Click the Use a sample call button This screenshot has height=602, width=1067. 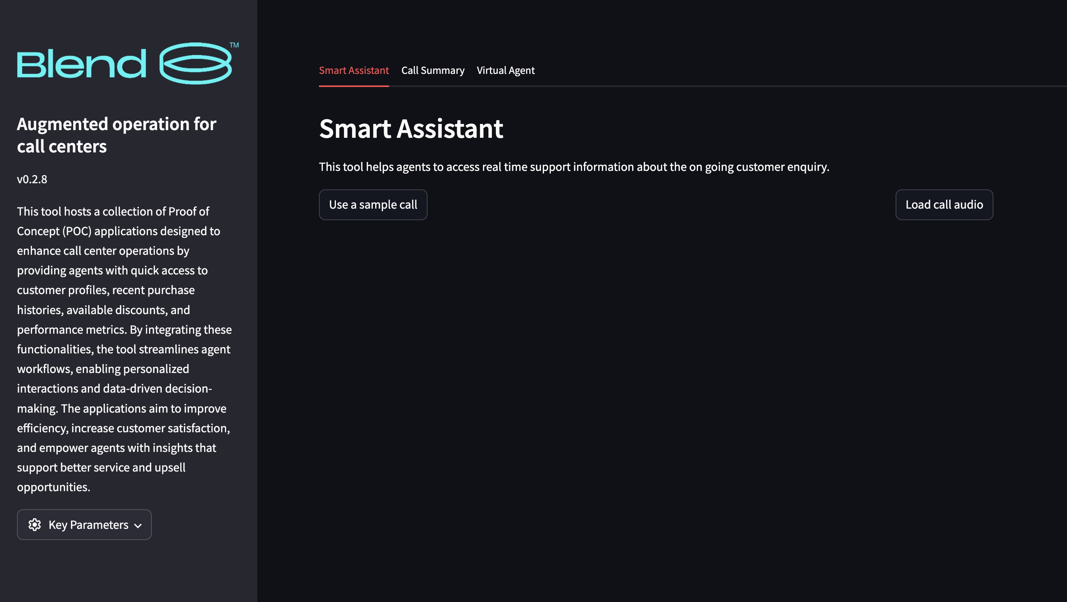(x=373, y=204)
